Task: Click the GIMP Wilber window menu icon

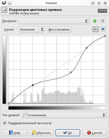Action: (4, 3)
